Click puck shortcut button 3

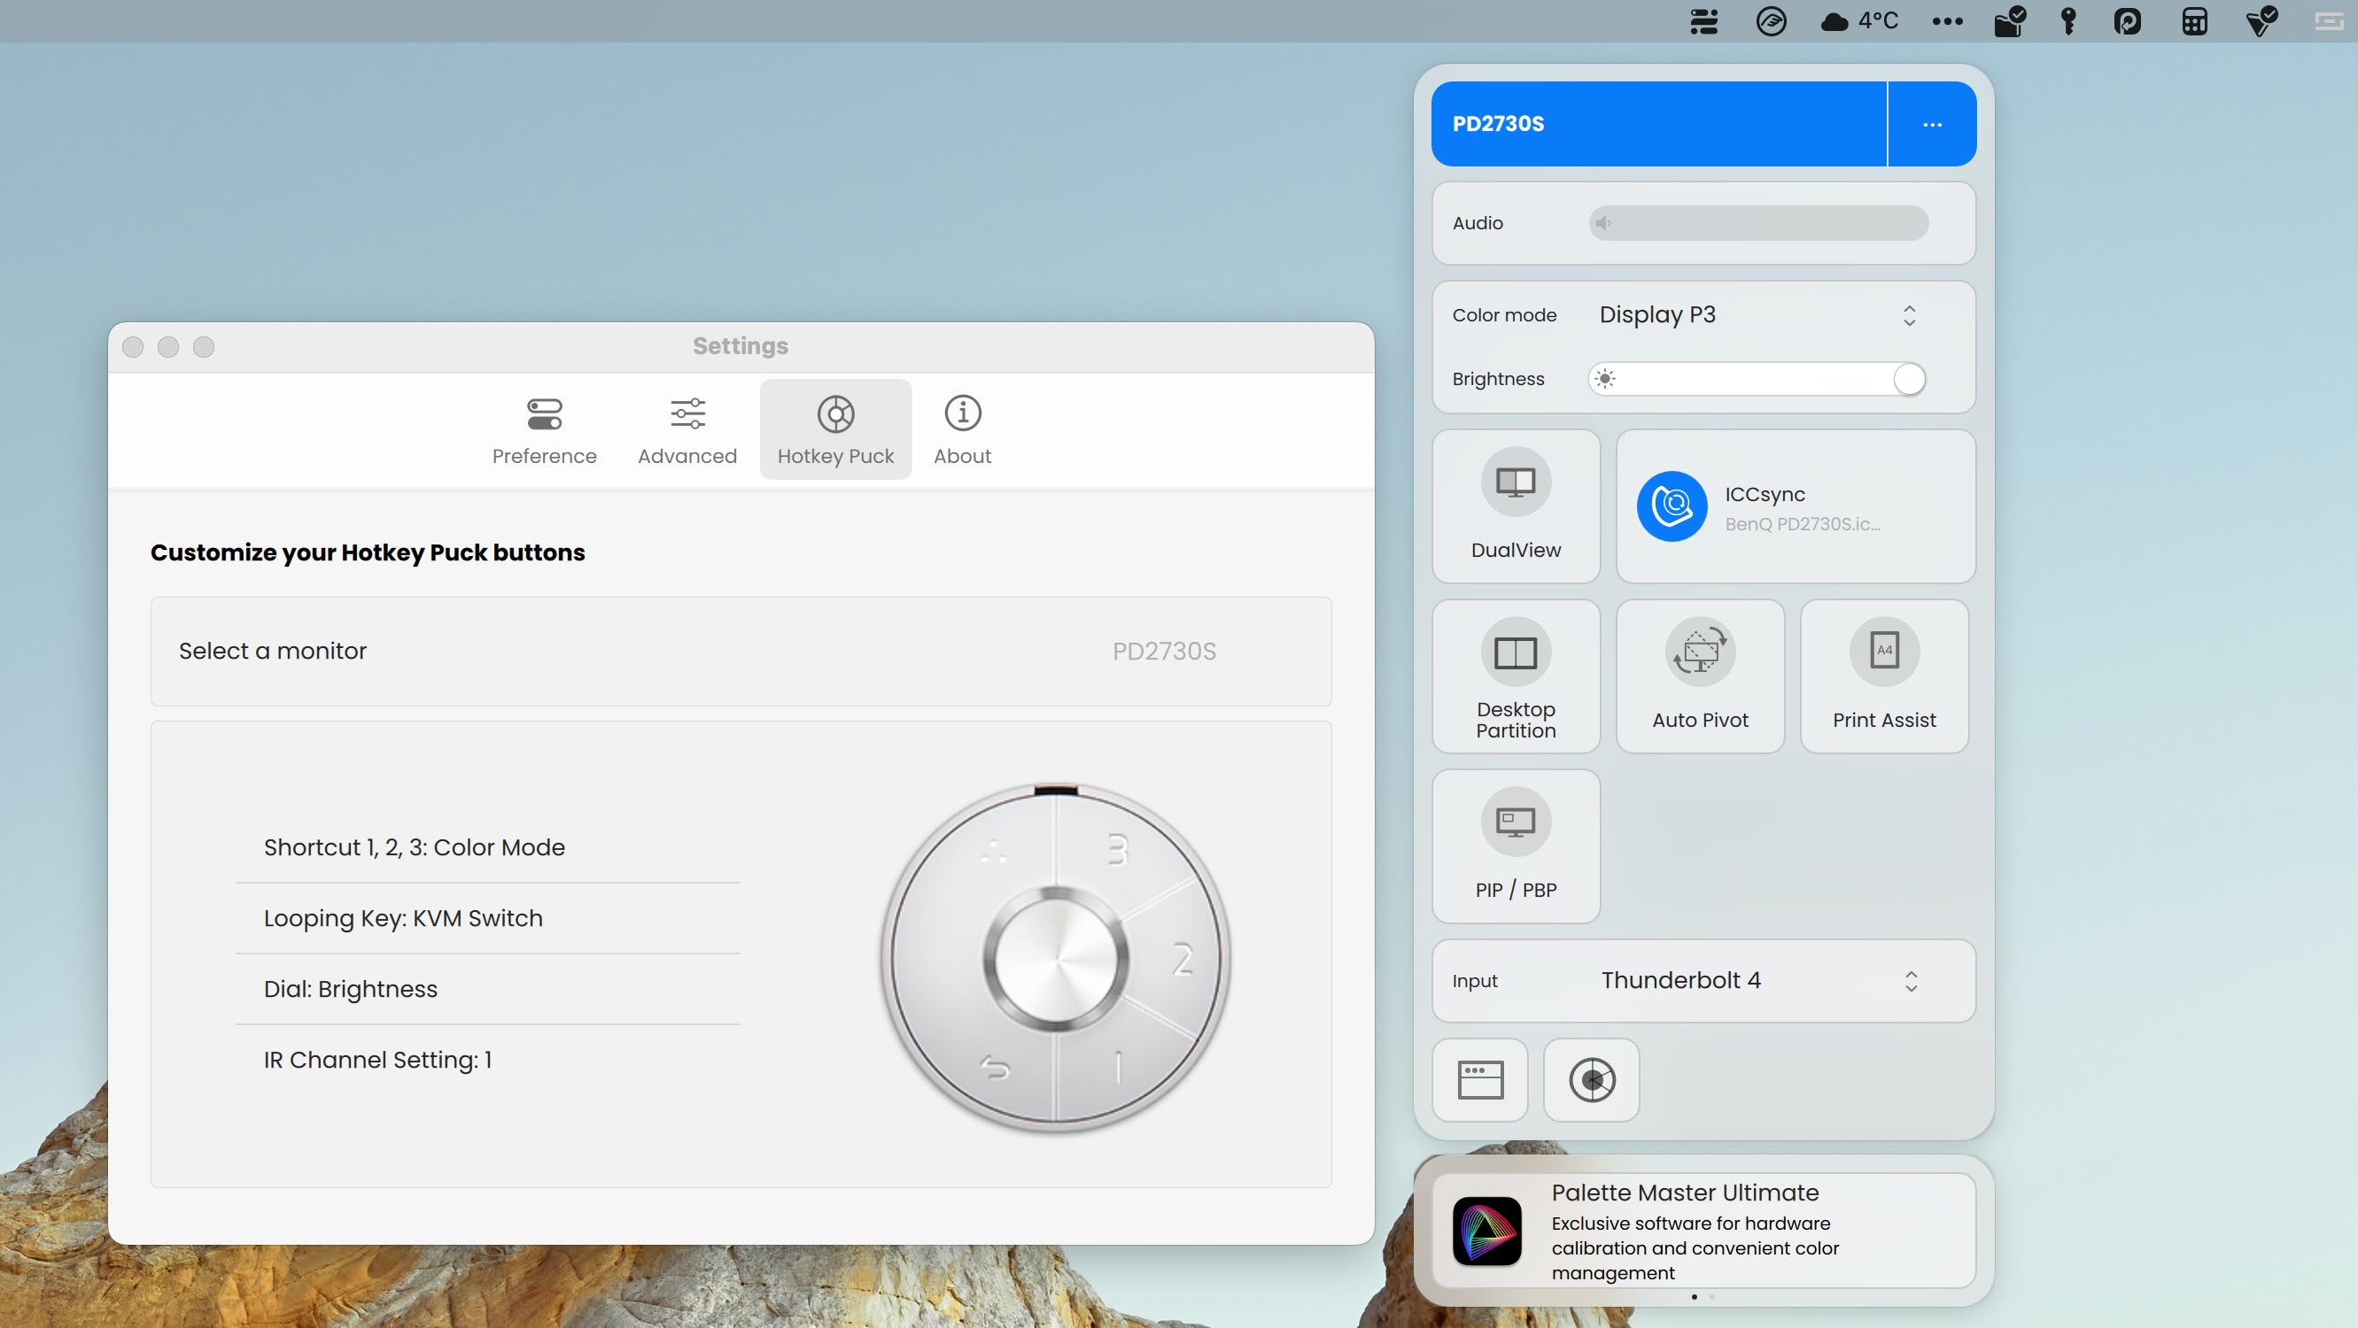tap(1117, 850)
